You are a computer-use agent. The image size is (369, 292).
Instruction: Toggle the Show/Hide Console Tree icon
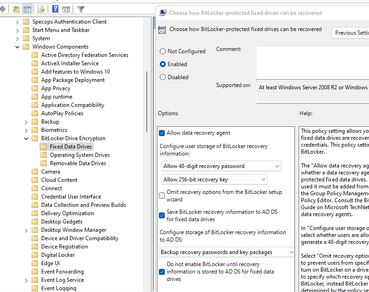pos(27,9)
